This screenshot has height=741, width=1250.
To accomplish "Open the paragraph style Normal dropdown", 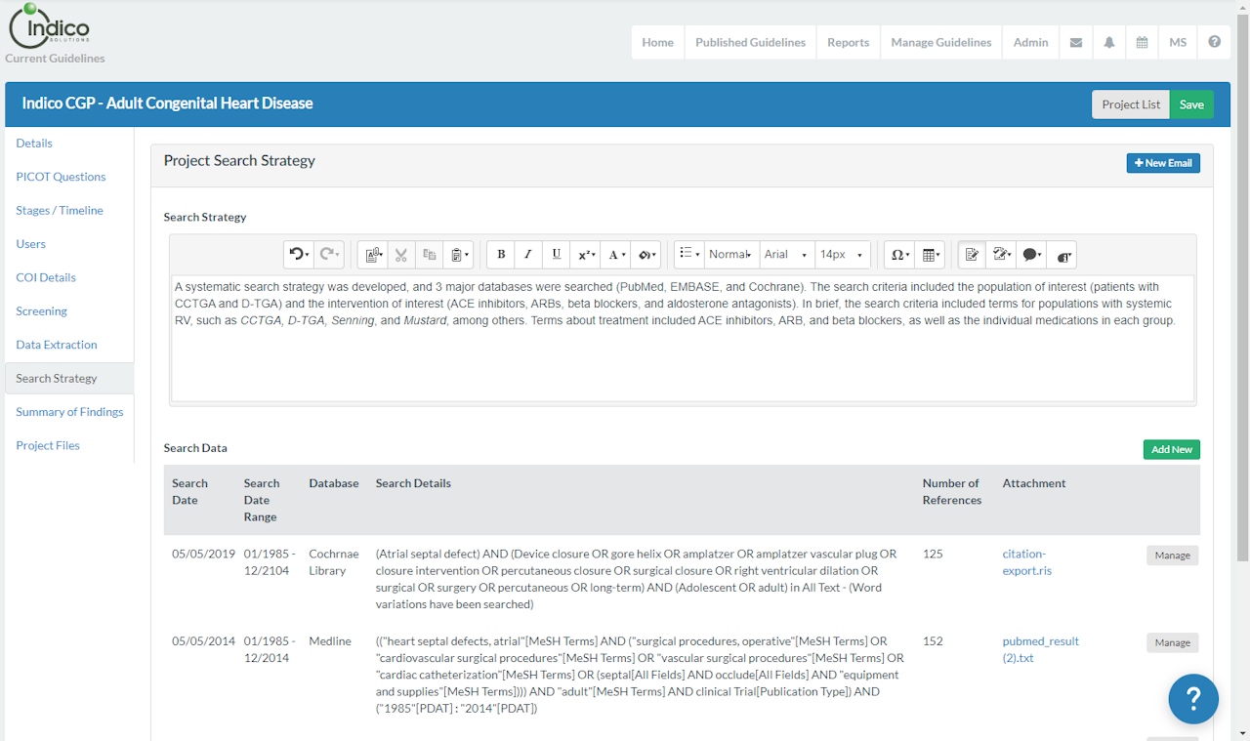I will [731, 255].
